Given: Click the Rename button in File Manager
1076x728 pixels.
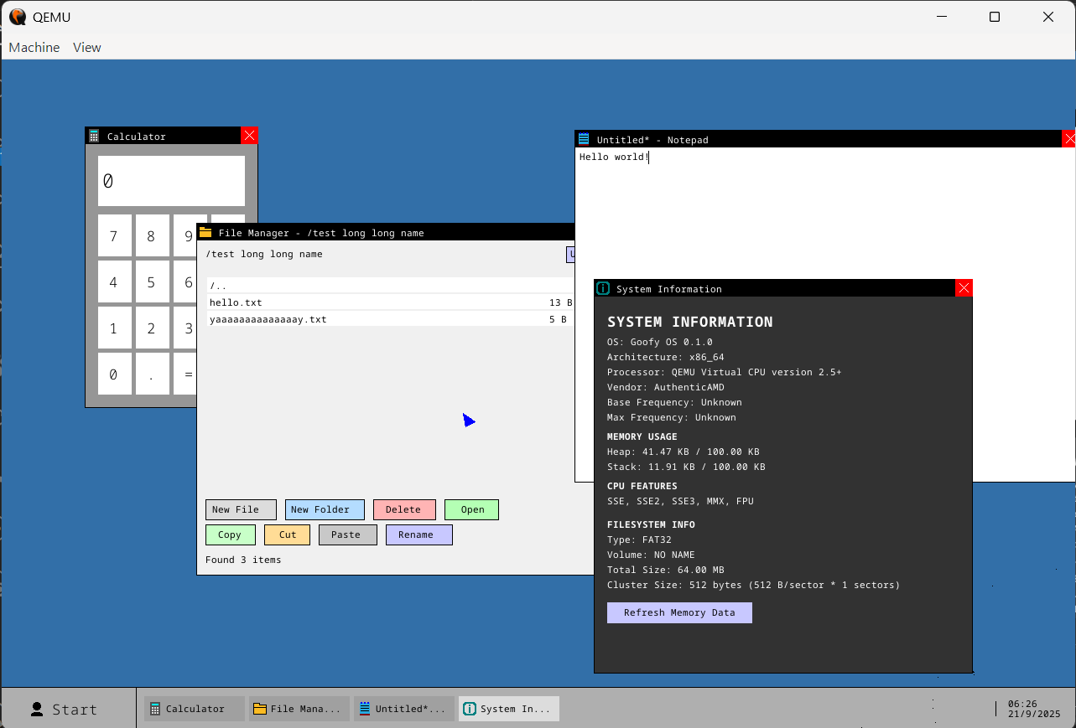Looking at the screenshot, I should pos(418,534).
